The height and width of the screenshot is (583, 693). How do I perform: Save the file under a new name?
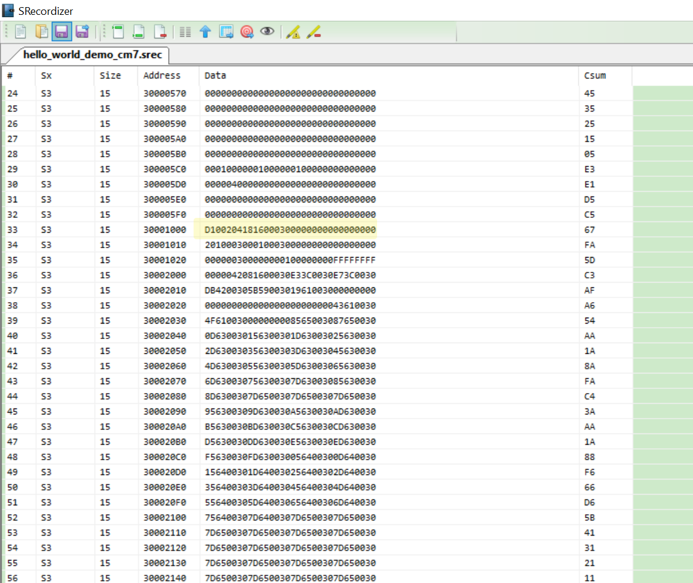tap(82, 31)
